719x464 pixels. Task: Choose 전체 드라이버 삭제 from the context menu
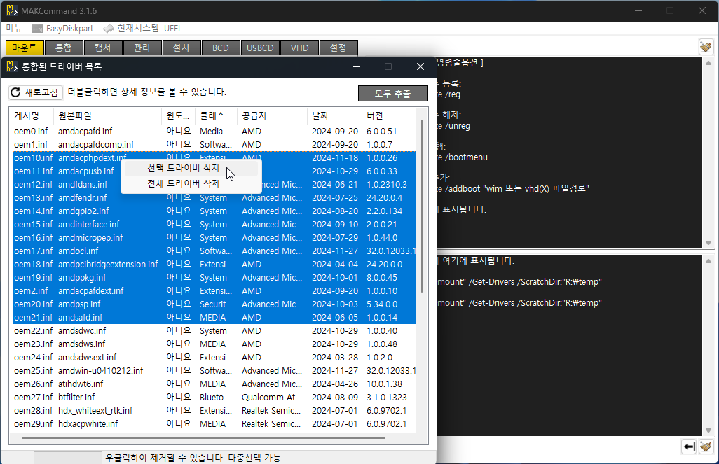pyautogui.click(x=191, y=183)
